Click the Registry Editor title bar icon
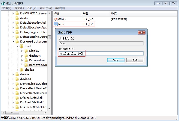Viewport: 179px width, 121px height. [x=3, y=3]
